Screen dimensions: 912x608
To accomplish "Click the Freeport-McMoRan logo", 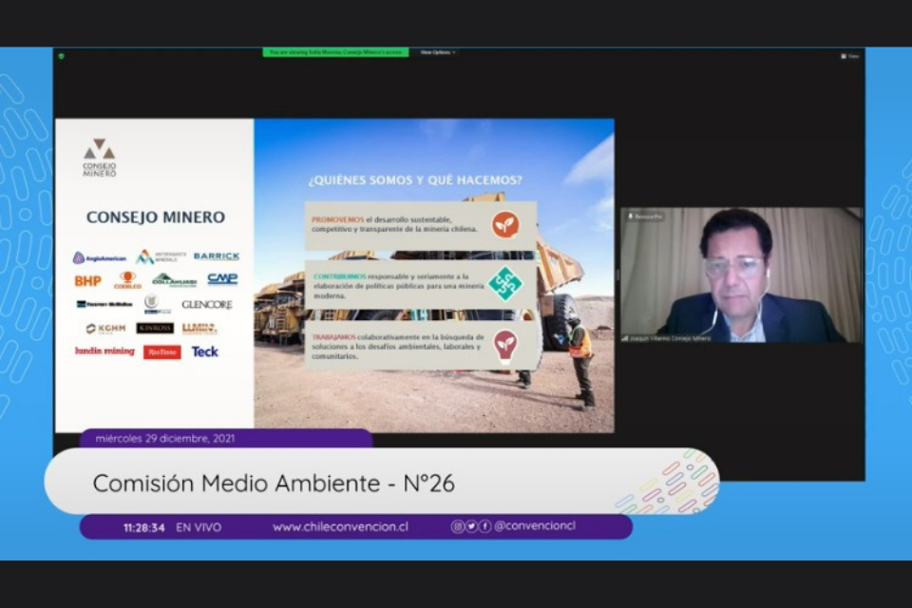I will click(x=104, y=304).
